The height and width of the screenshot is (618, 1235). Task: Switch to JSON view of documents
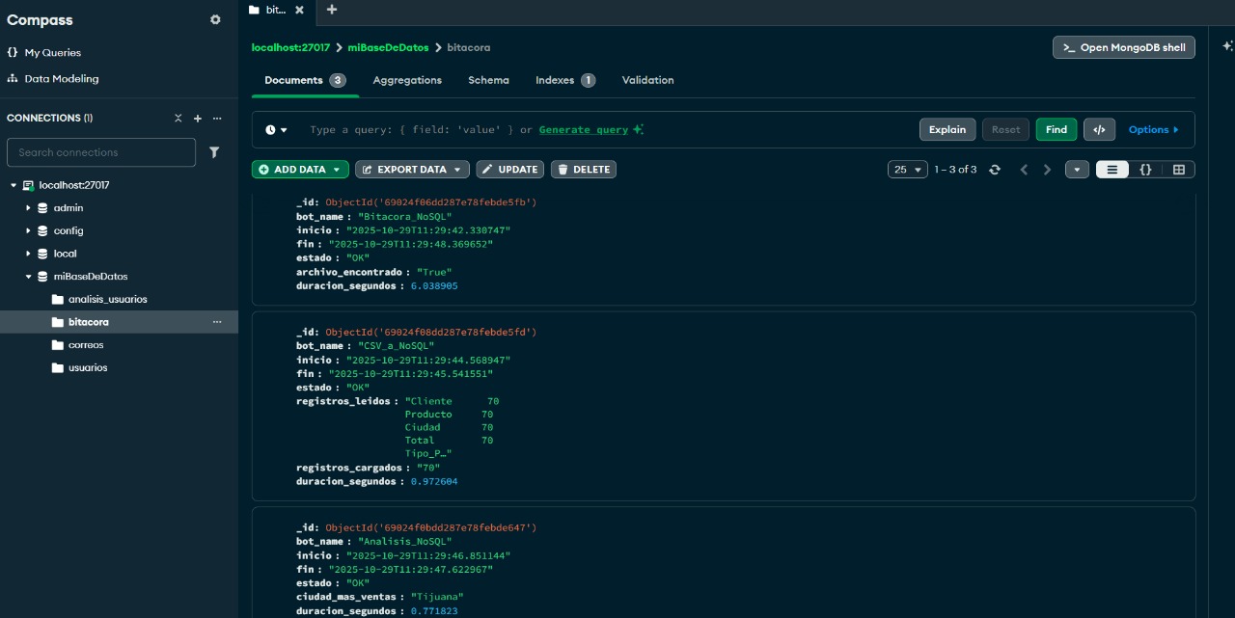[1145, 170]
